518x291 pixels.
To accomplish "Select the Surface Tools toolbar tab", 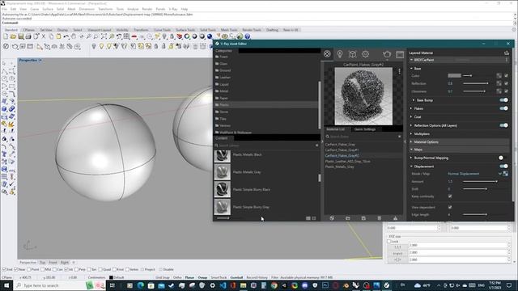I will pos(185,30).
